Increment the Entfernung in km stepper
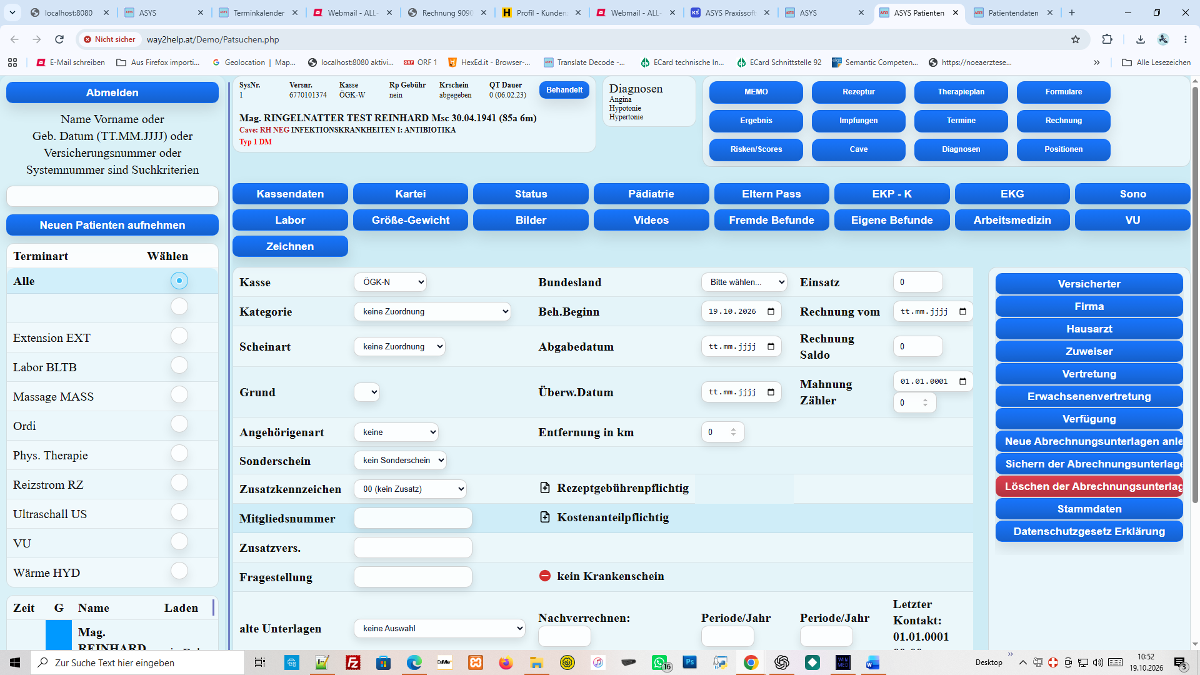This screenshot has height=675, width=1200. point(734,429)
